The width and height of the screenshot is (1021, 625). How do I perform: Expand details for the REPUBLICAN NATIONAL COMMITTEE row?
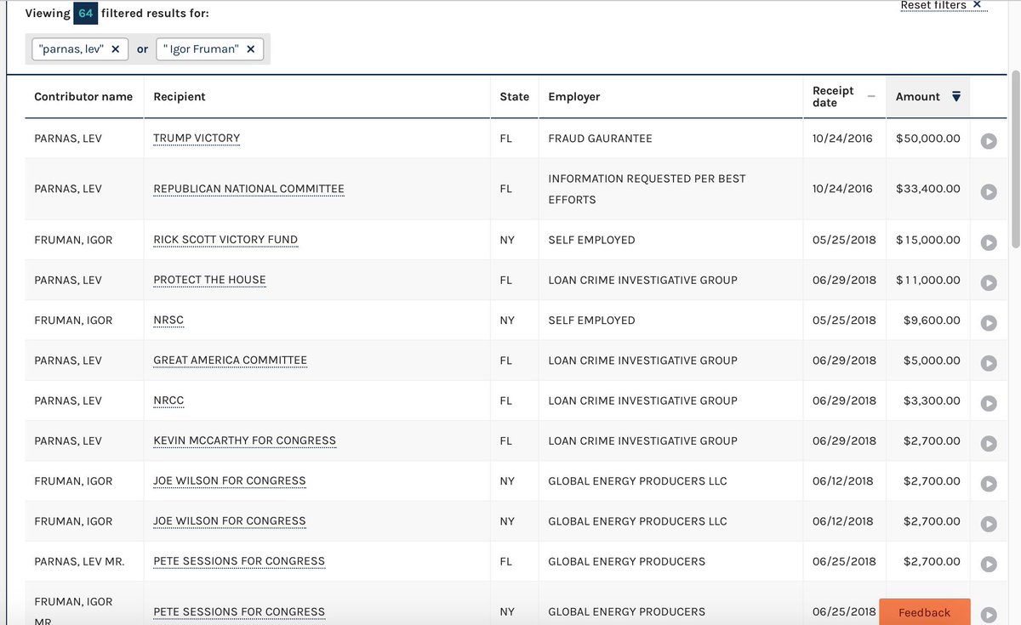[988, 192]
